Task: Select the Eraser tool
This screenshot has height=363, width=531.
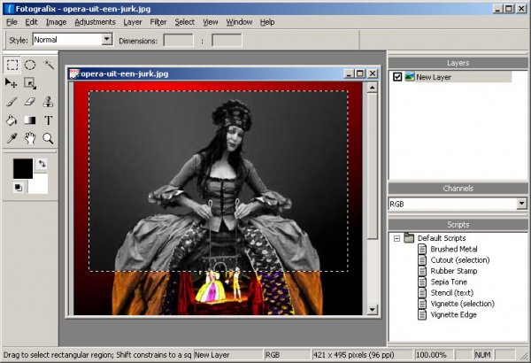Action: (x=30, y=102)
